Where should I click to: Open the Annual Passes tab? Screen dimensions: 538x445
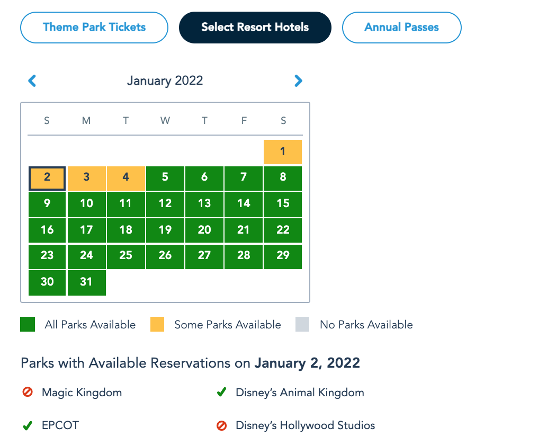[x=401, y=28]
